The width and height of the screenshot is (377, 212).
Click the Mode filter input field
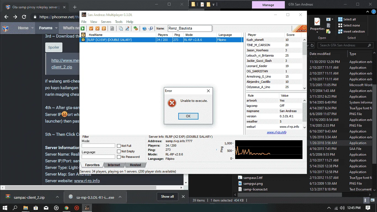[x=98, y=145]
